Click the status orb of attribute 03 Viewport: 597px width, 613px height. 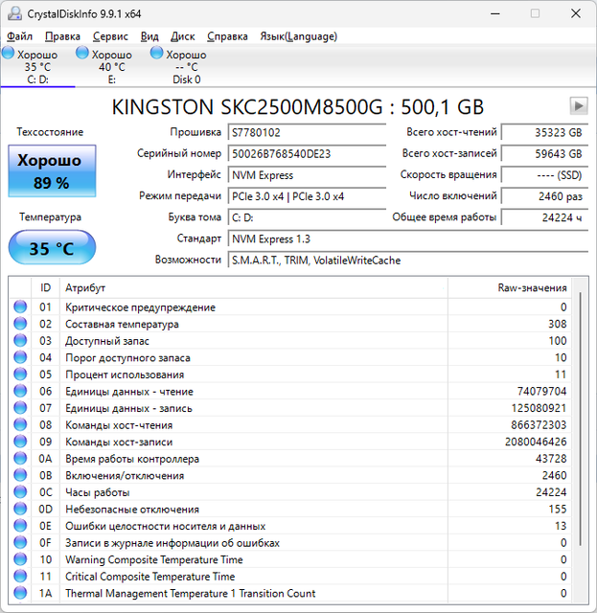[20, 341]
